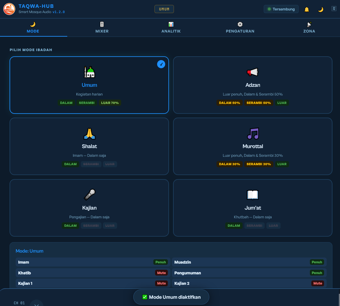The width and height of the screenshot is (340, 306).
Task: Click the TAQWA logo icon
Action: pyautogui.click(x=9, y=9)
